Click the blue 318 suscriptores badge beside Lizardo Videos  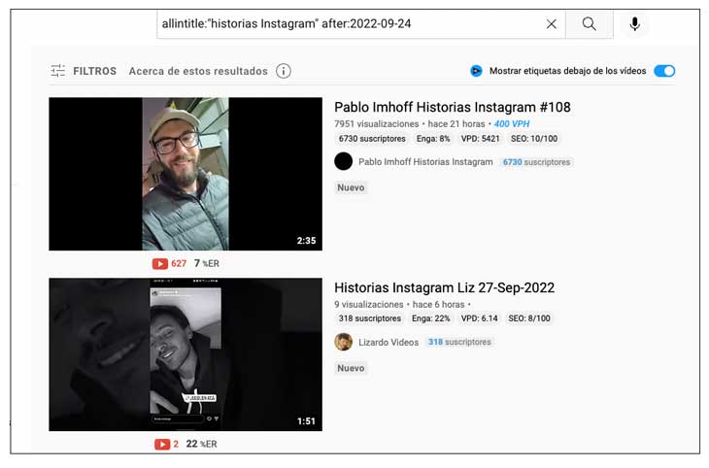click(x=459, y=342)
